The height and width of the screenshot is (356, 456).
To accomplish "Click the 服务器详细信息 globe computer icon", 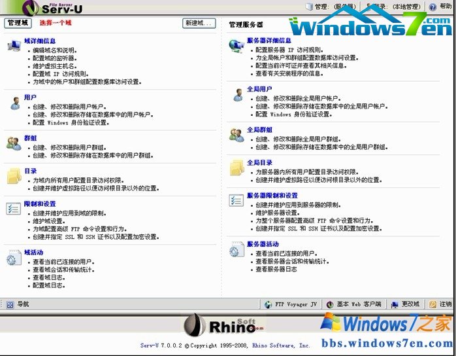I will tap(236, 46).
